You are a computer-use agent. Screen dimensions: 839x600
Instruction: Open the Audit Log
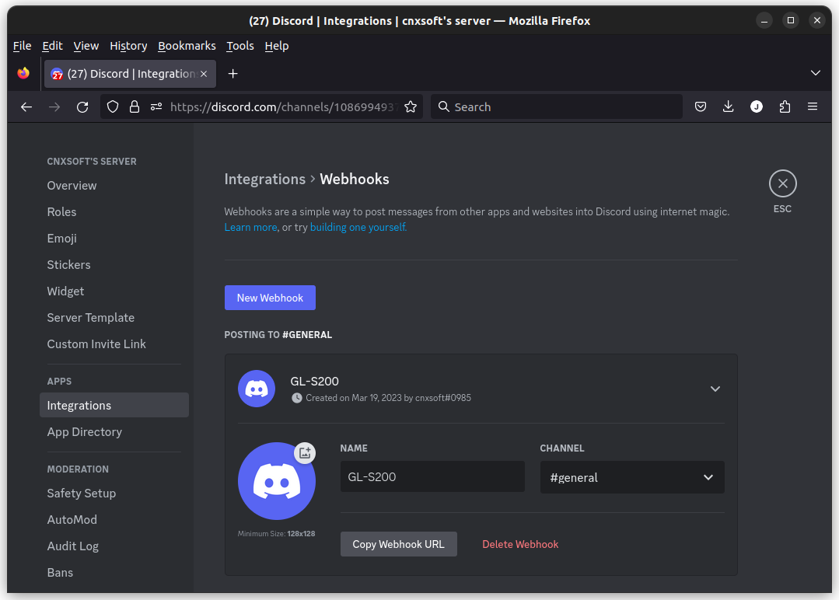73,546
